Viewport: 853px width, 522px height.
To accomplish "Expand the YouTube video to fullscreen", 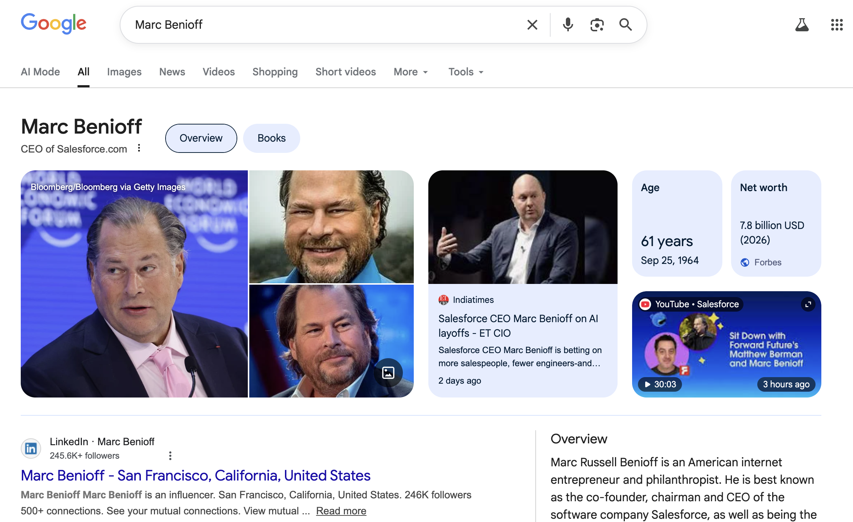I will (808, 304).
